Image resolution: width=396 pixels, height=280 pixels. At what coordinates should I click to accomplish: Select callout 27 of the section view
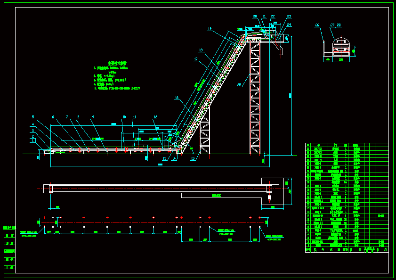tap(332, 25)
